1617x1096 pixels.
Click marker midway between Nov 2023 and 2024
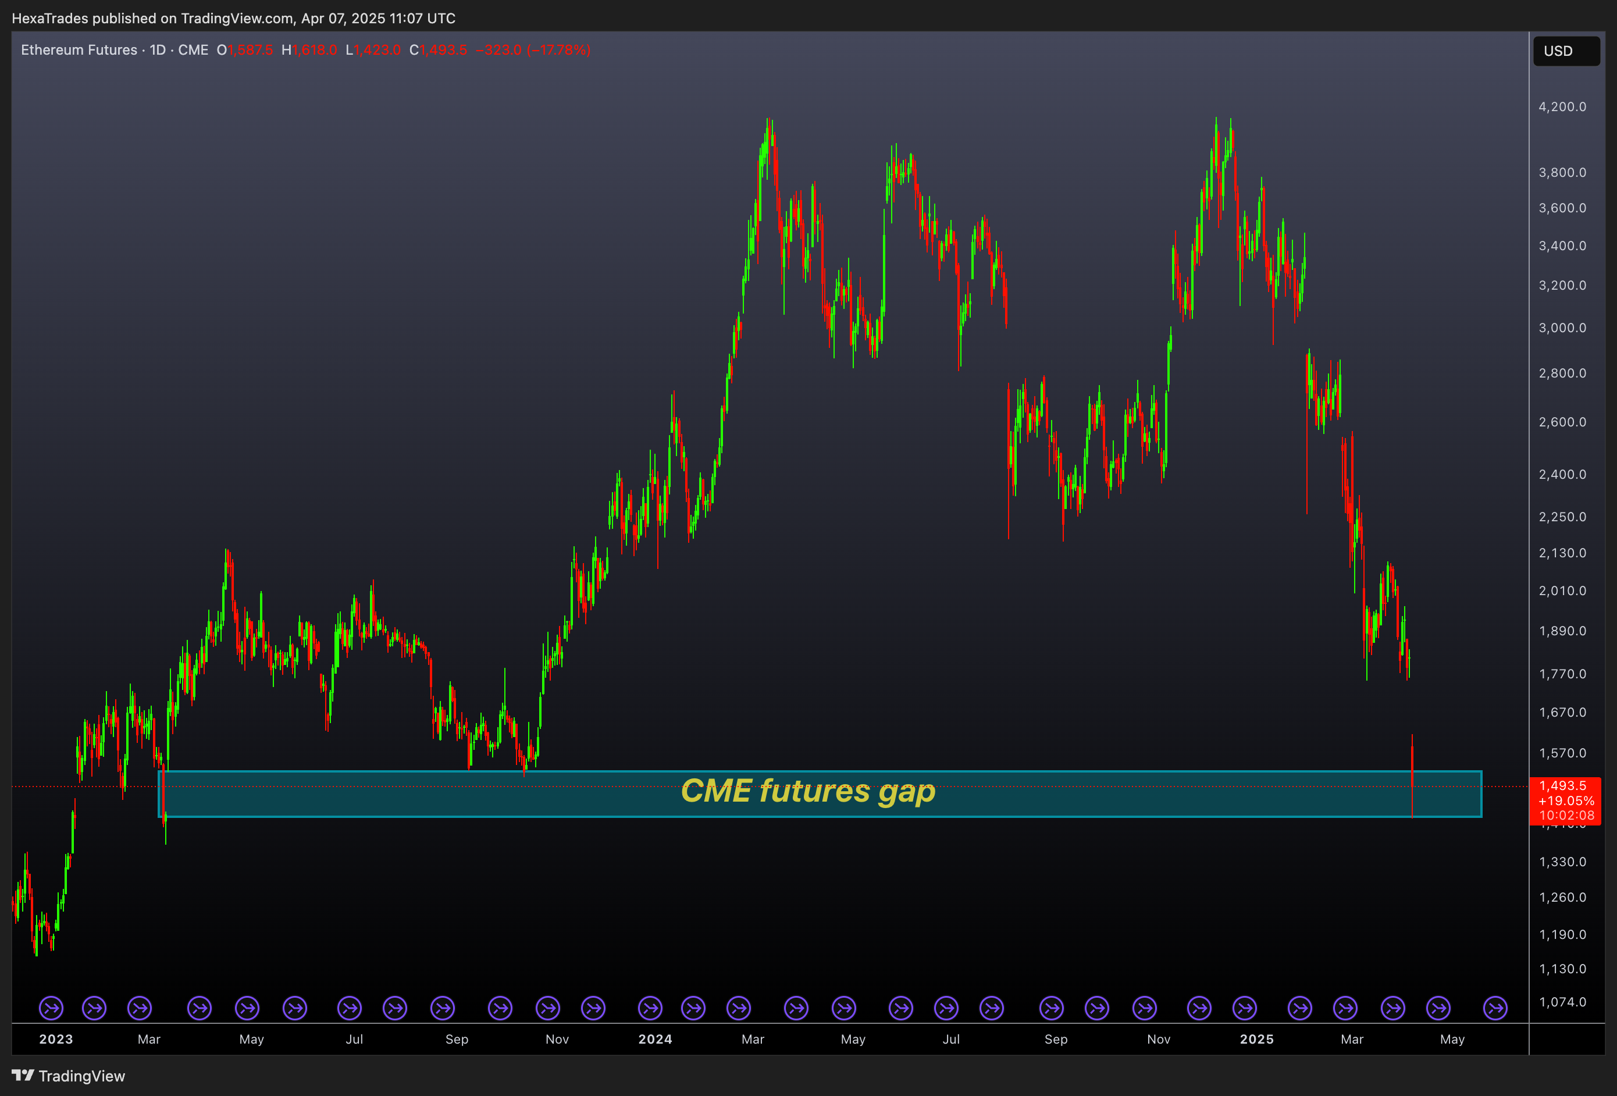click(x=593, y=1008)
